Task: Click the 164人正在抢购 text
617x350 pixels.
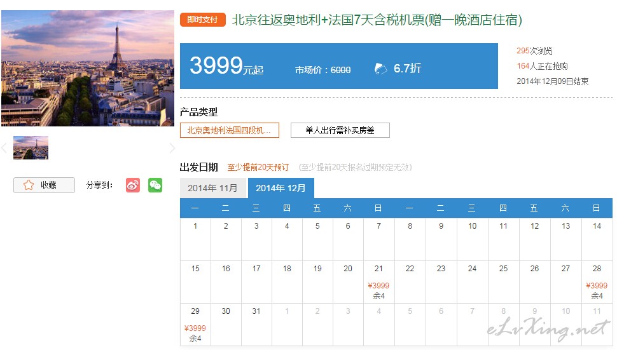Action: (542, 66)
